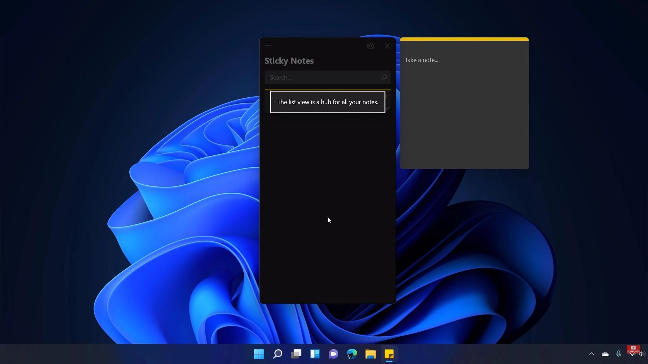Click the list view hub tooltip
Image resolution: width=648 pixels, height=364 pixels.
(328, 102)
